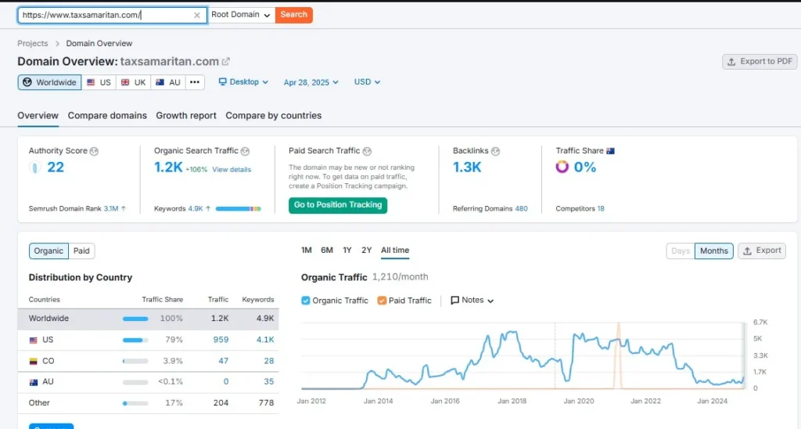
Task: Click the View details link
Action: pos(232,170)
